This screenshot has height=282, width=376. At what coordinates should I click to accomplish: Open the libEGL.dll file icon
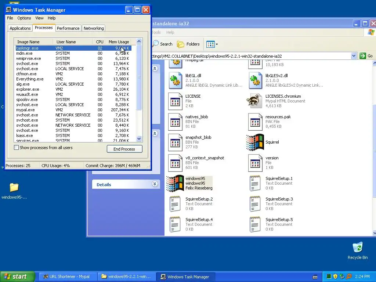click(x=176, y=80)
